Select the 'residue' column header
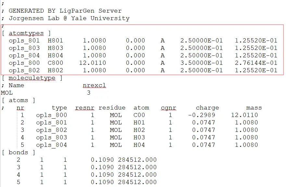Viewport: 289px width, 187px height. [x=112, y=108]
